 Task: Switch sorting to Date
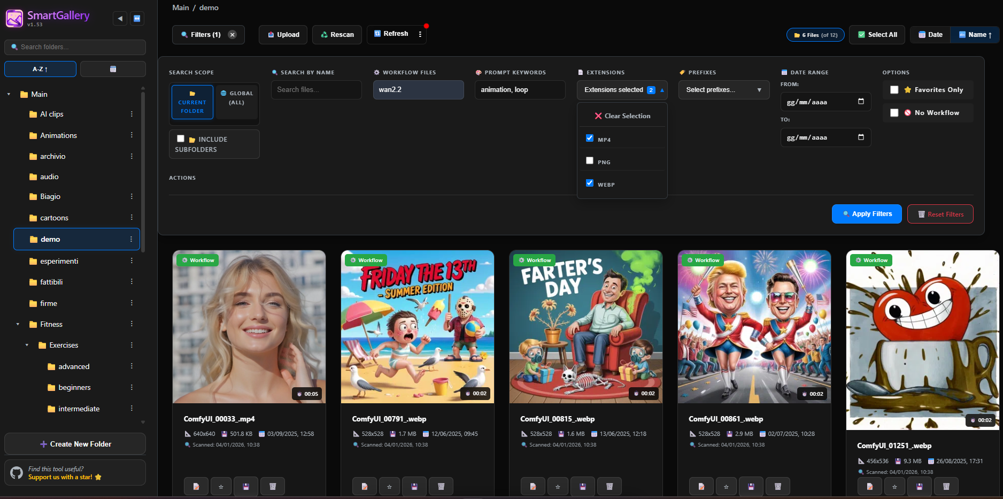[930, 34]
